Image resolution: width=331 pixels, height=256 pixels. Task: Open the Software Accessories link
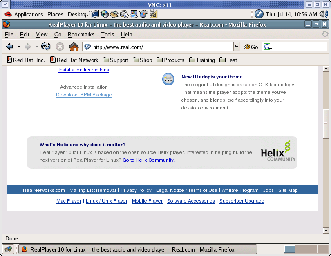[191, 201]
